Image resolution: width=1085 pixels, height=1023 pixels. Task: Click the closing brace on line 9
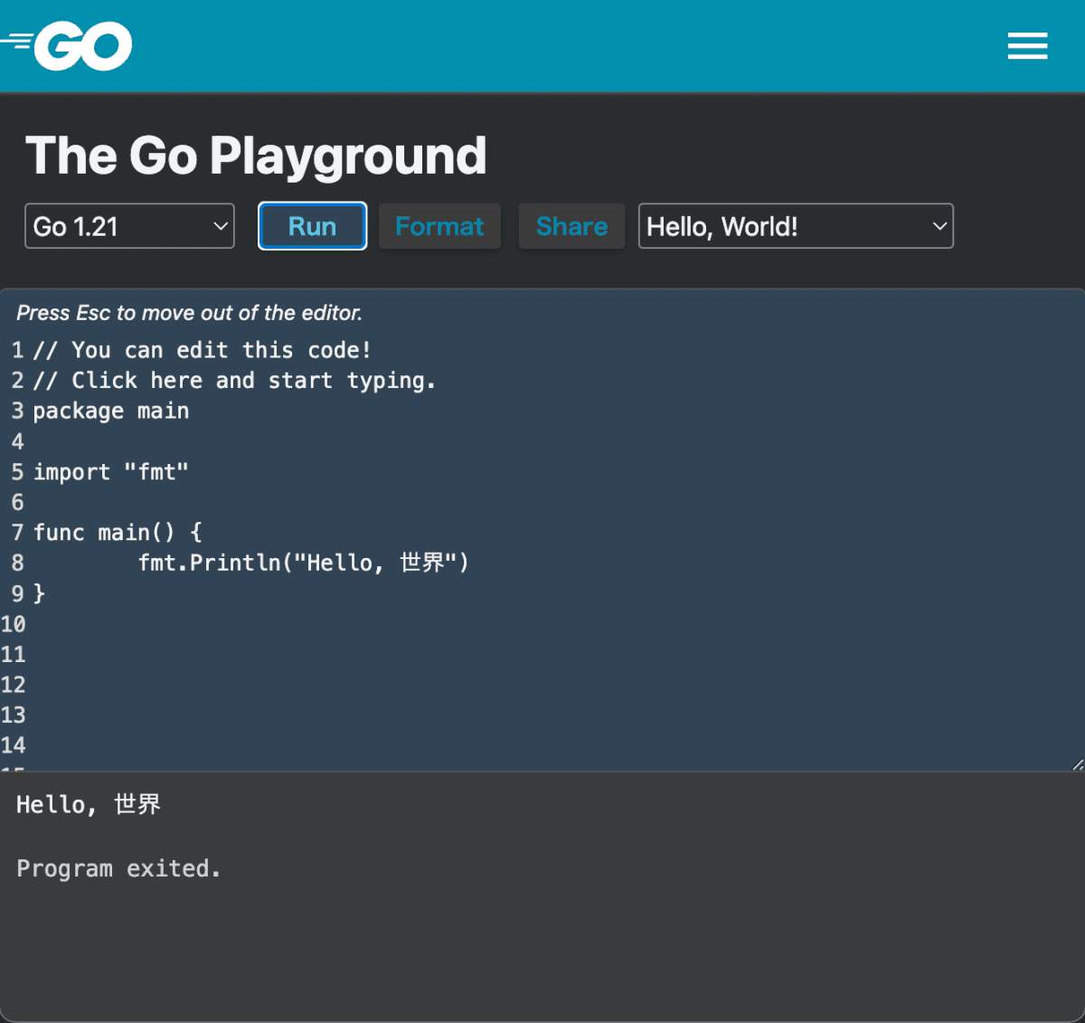(39, 593)
